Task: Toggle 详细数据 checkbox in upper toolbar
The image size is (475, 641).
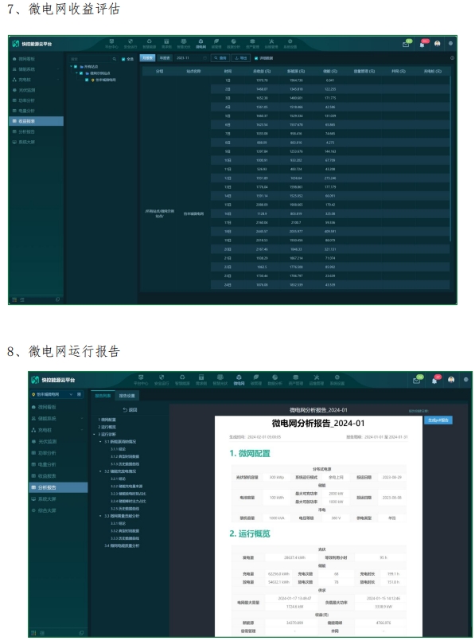Action: coord(256,58)
